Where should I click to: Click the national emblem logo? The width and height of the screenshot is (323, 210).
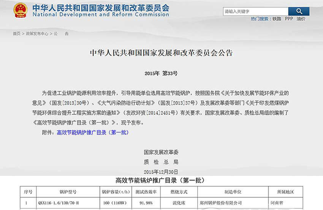pyautogui.click(x=20, y=11)
